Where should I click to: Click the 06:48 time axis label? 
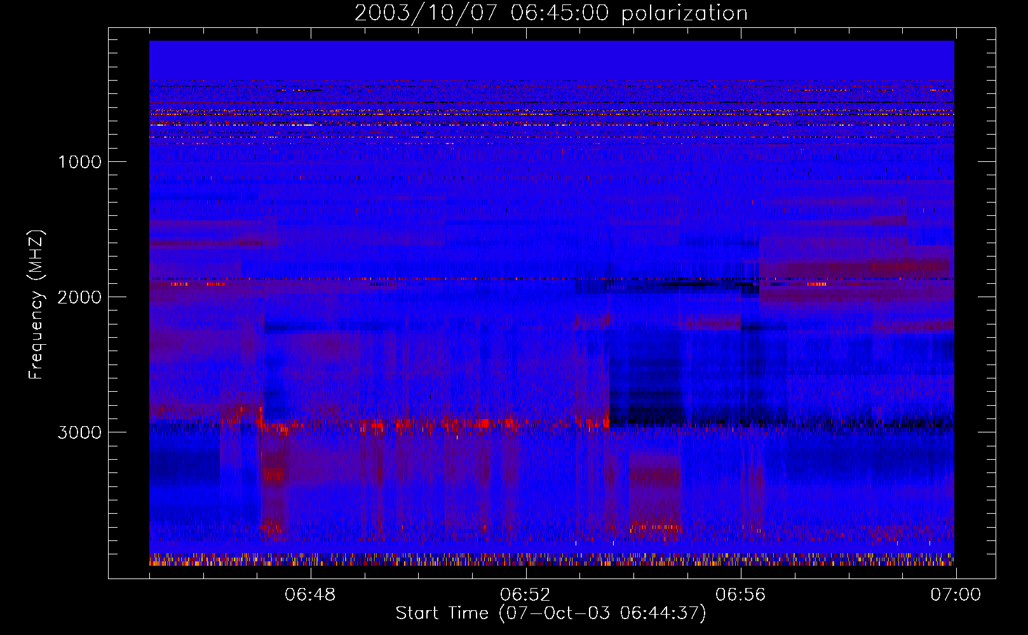coord(311,595)
